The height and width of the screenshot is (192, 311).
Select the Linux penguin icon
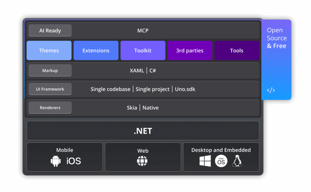(x=237, y=161)
